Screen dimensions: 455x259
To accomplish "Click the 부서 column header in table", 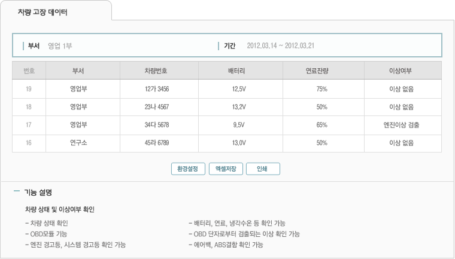I will (x=83, y=71).
